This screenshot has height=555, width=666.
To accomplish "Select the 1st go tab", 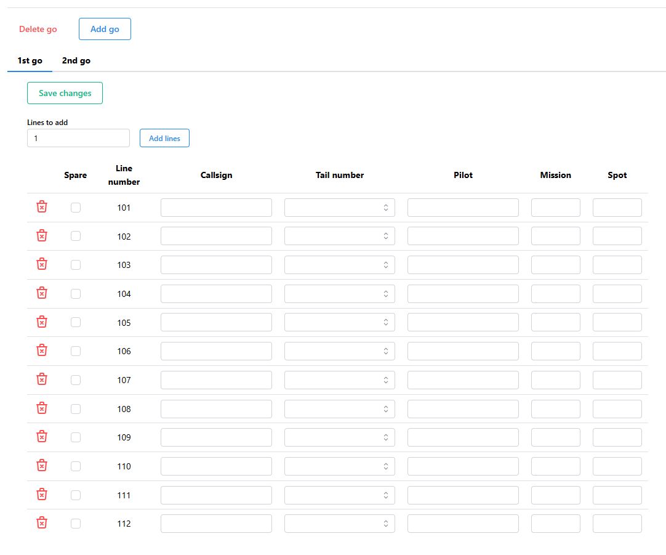I will click(x=30, y=61).
